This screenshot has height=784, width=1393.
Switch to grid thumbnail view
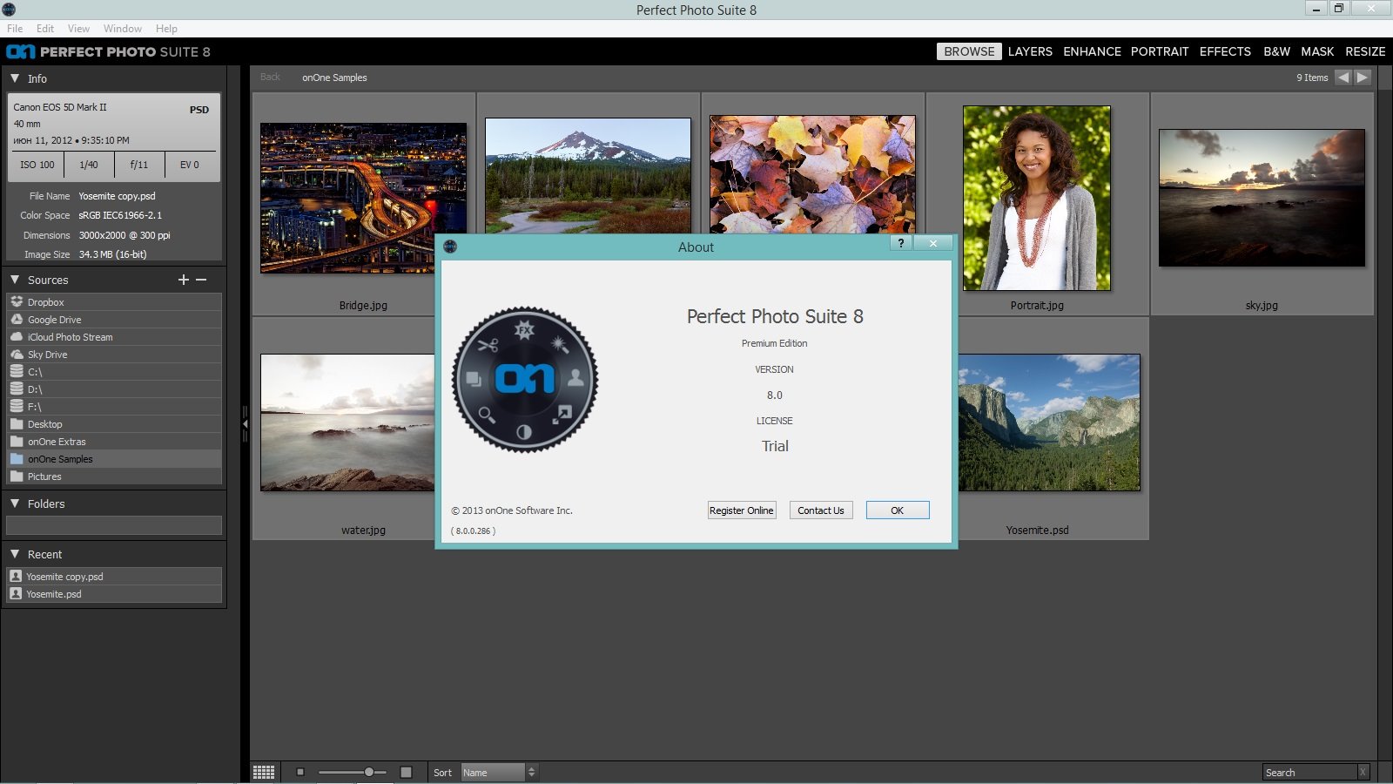click(x=264, y=773)
